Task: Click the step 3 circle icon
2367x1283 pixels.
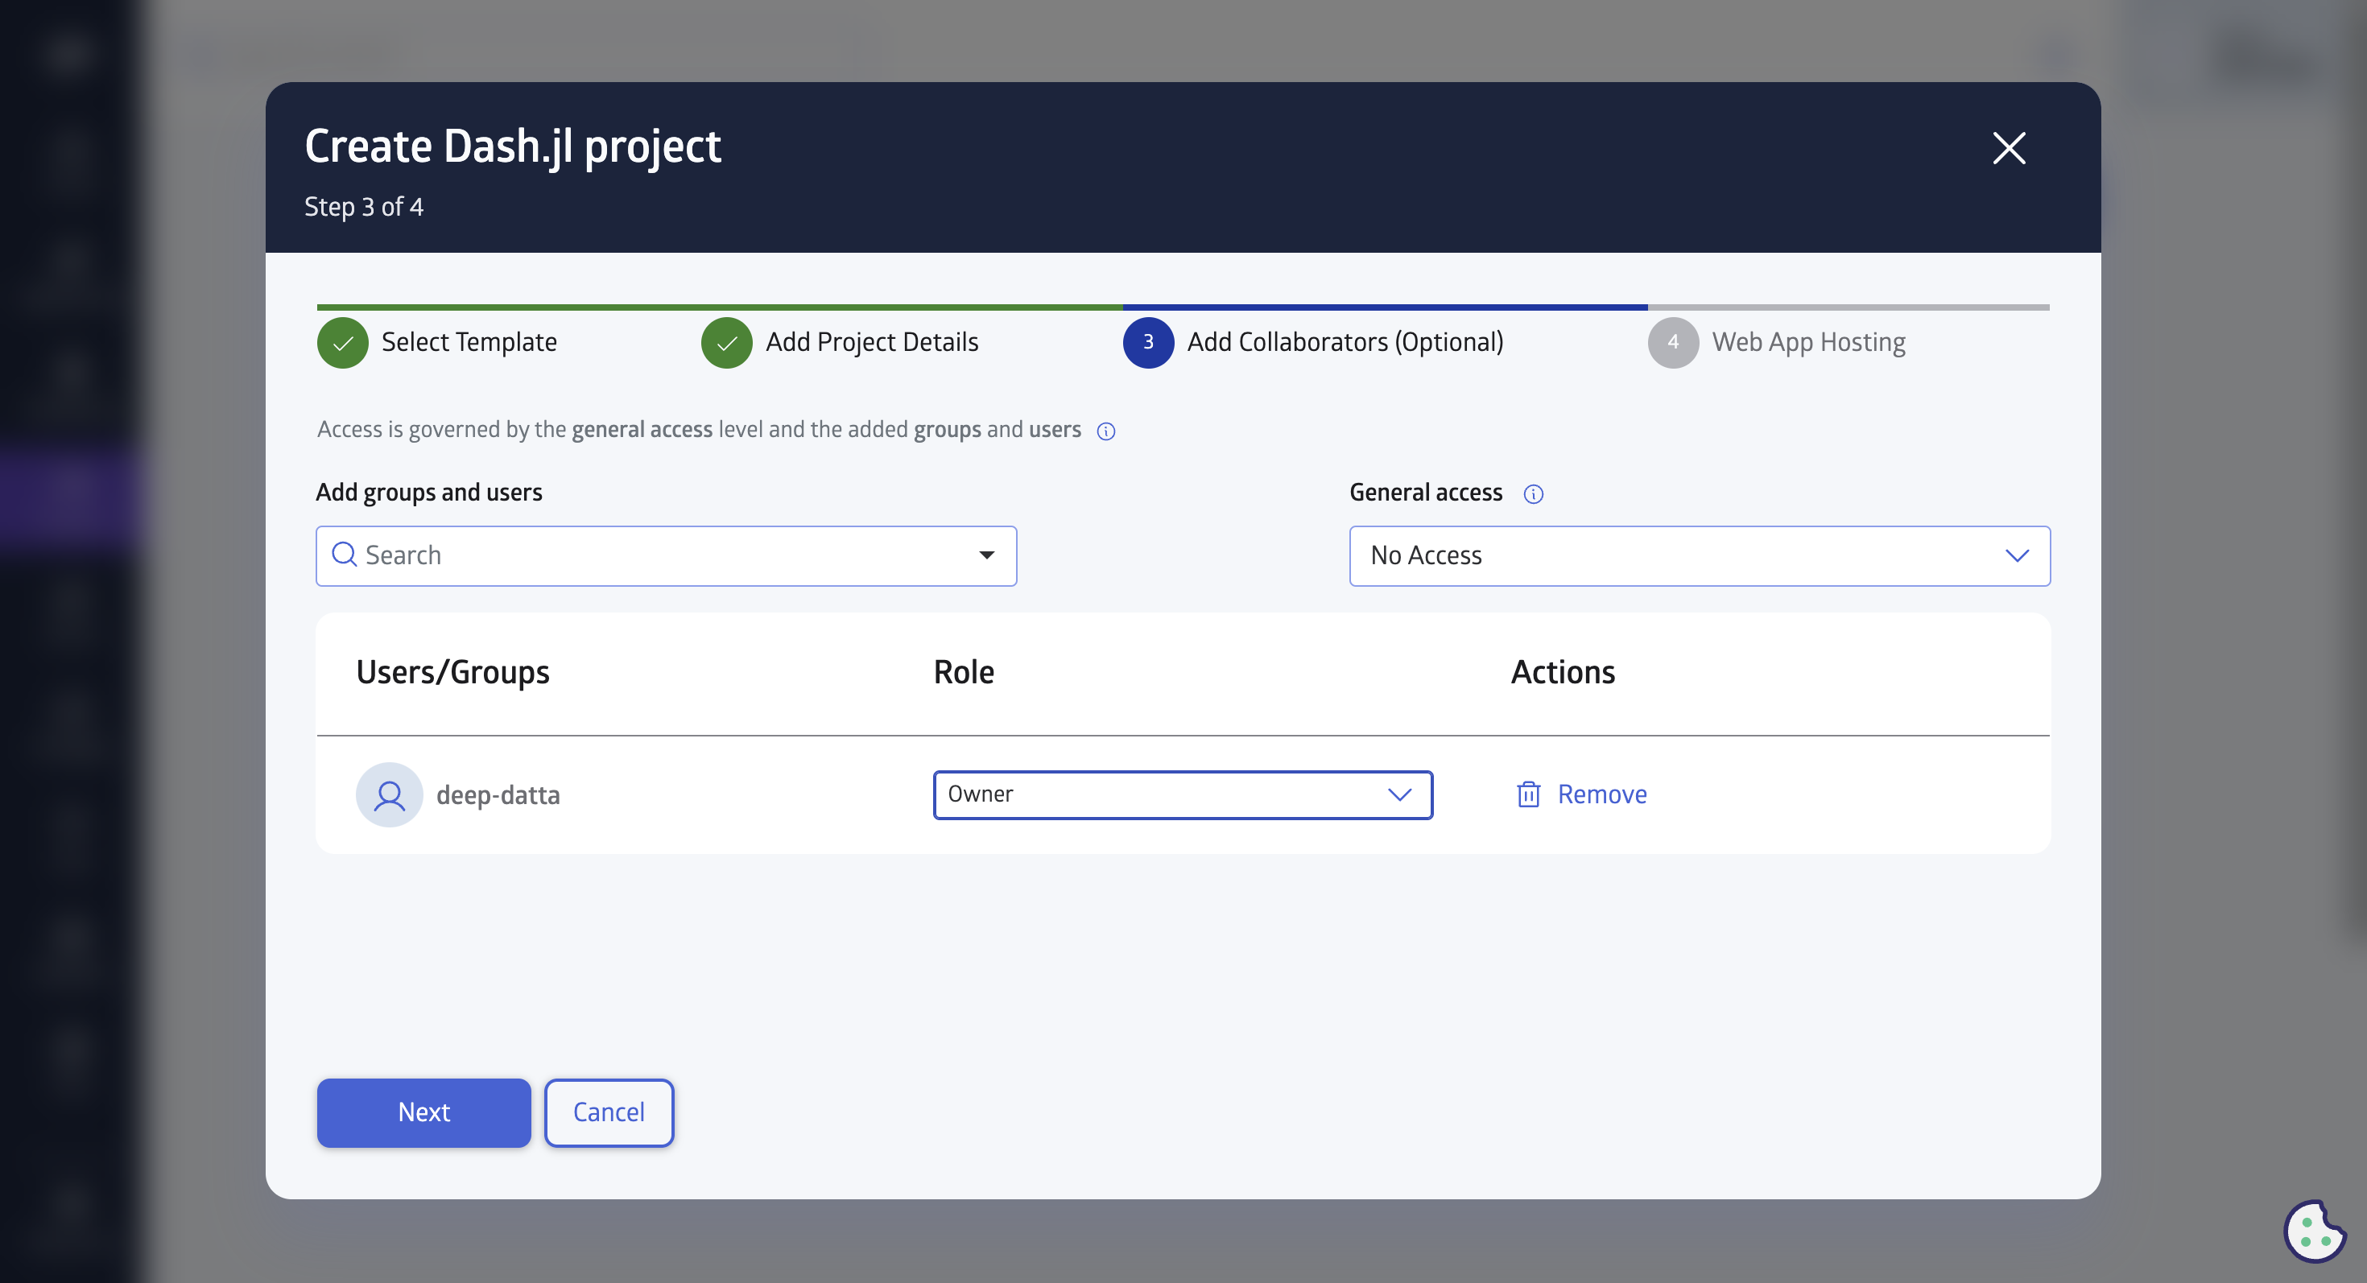Action: 1147,341
